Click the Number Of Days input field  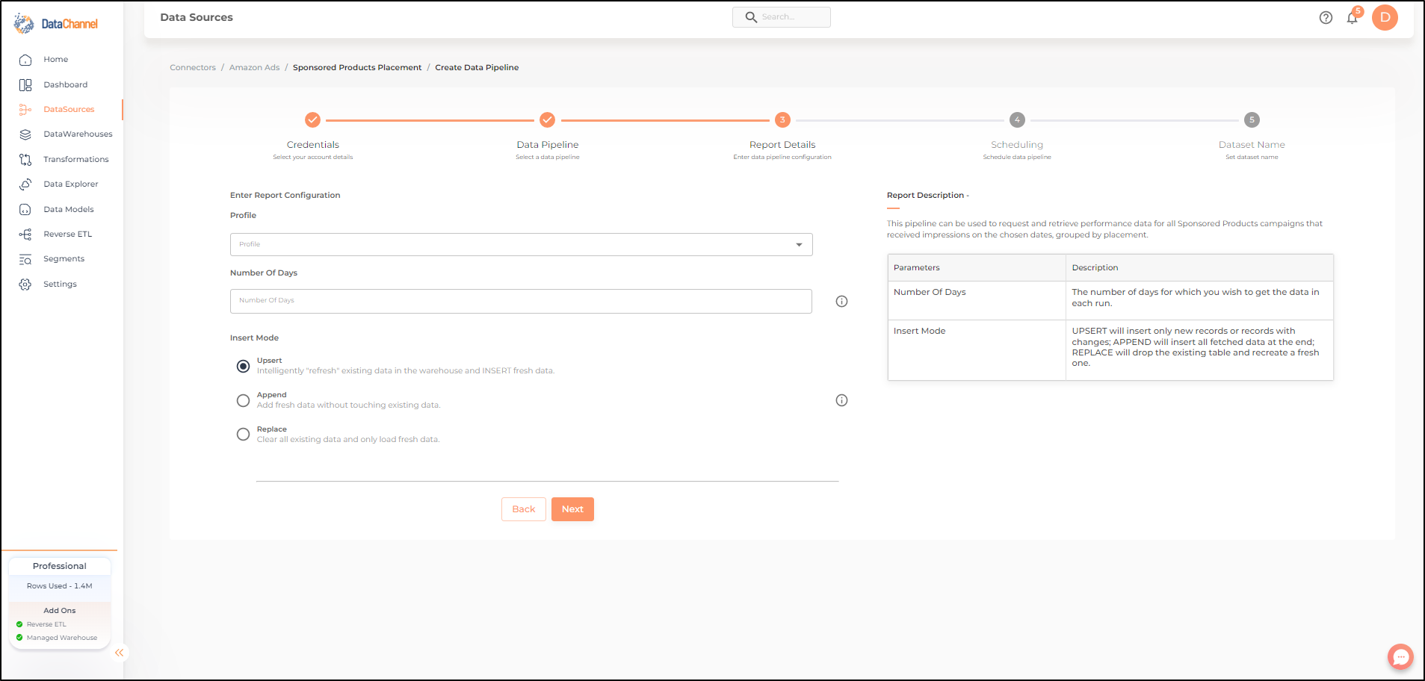pos(521,301)
